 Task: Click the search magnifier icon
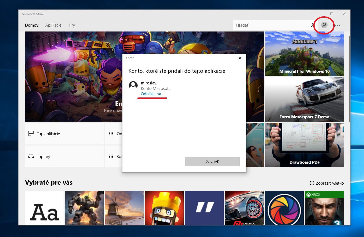tap(313, 25)
